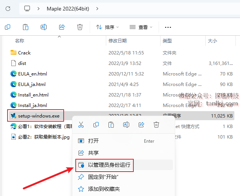Screen dimensions: 240x196
Task: Select the EULA_en.html file
Action: (x=29, y=74)
